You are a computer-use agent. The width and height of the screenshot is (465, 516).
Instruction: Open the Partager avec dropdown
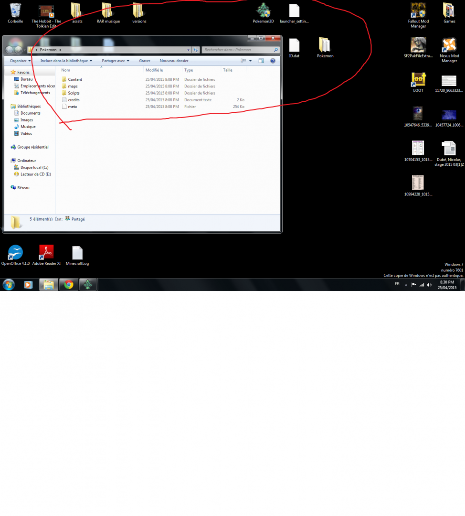coord(116,61)
